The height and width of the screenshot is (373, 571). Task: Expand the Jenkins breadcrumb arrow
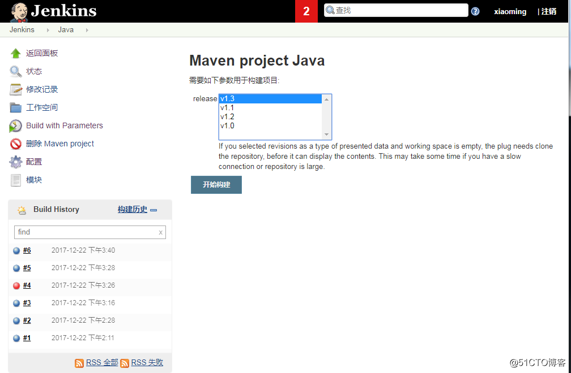click(x=48, y=30)
